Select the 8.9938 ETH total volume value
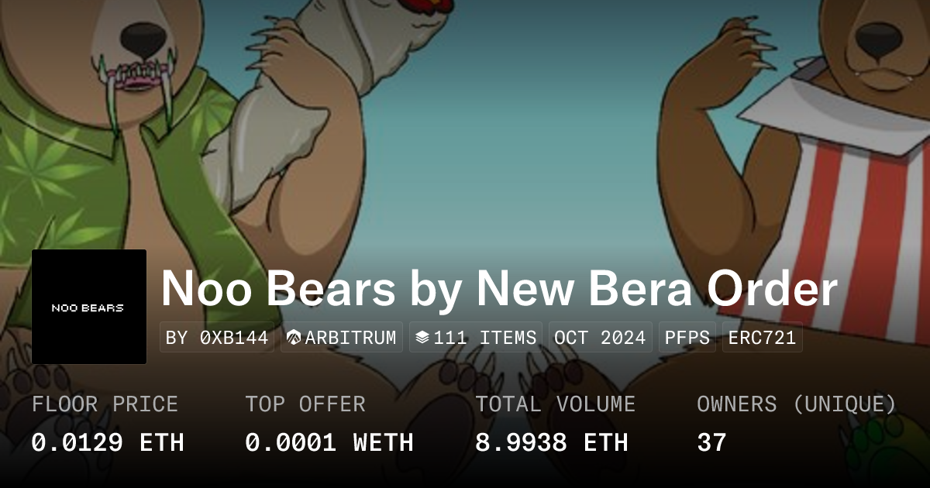This screenshot has width=930, height=488. click(x=551, y=442)
